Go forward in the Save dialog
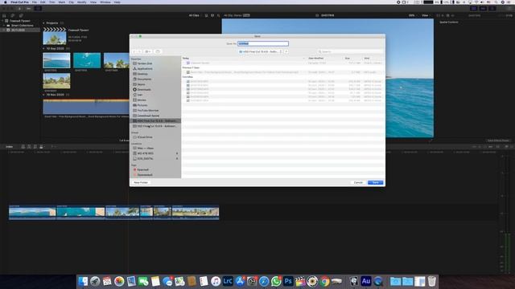Viewport: 515px width, 289px height. (139, 51)
